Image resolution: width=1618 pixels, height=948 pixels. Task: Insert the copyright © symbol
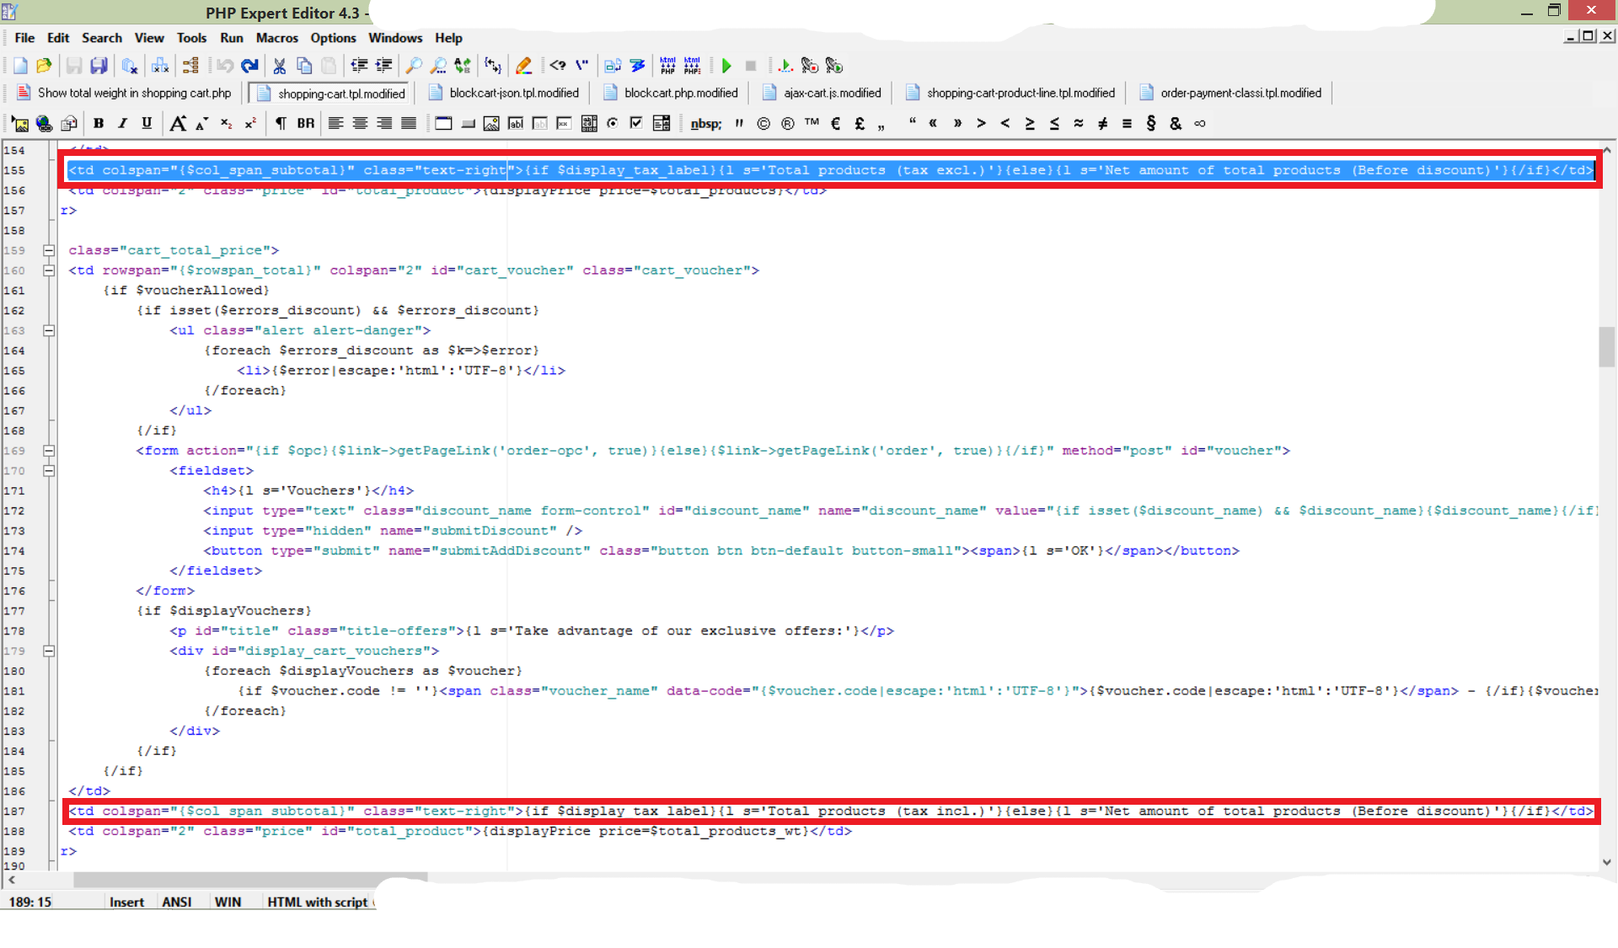(763, 124)
